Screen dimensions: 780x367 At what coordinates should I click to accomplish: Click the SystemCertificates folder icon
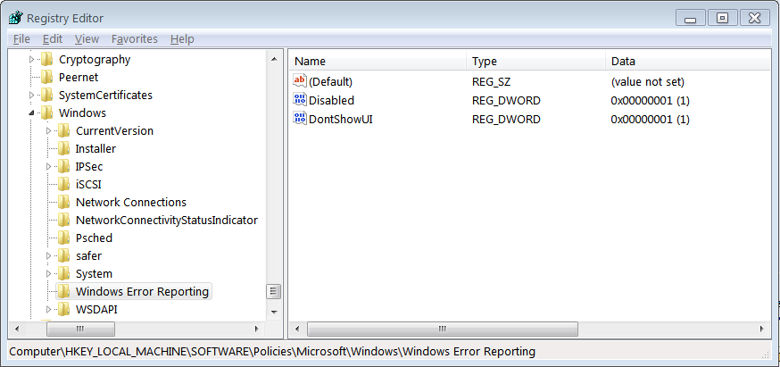tap(46, 96)
